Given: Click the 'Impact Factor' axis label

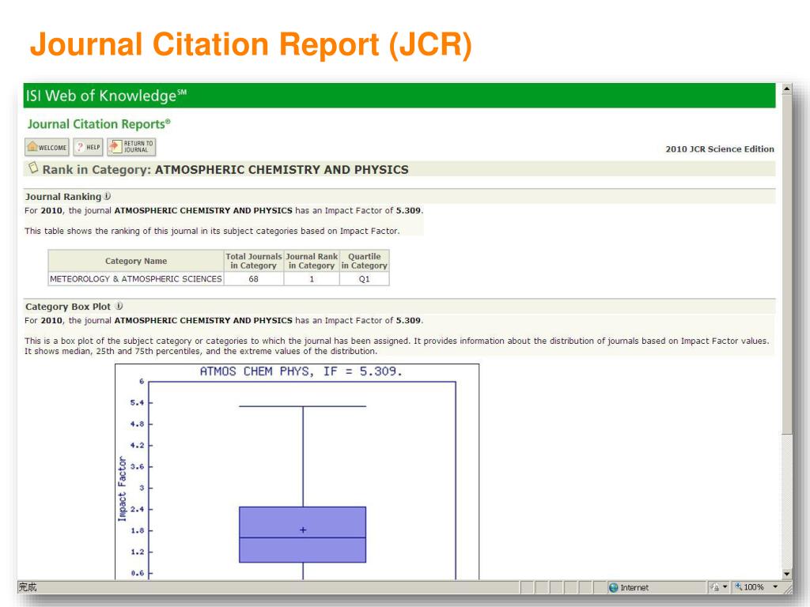Looking at the screenshot, I should click(122, 488).
